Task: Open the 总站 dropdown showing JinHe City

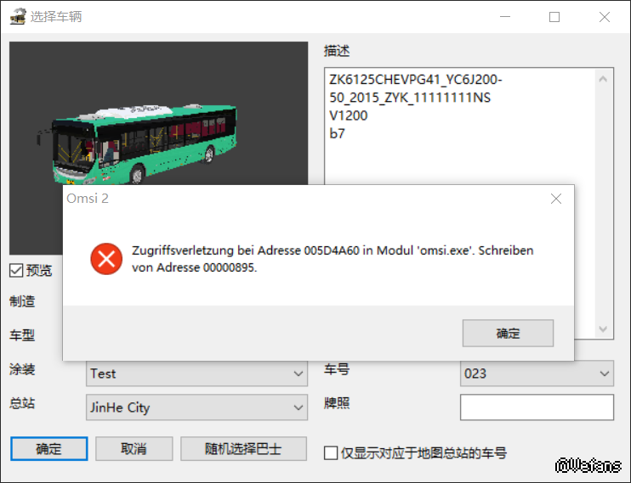Action: (x=196, y=407)
